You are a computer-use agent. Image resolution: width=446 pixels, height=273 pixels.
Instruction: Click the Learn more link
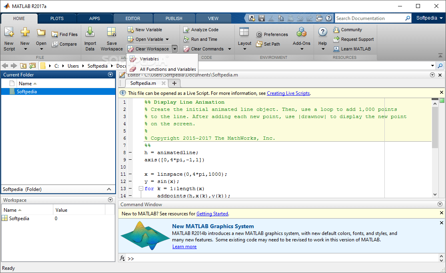184,247
